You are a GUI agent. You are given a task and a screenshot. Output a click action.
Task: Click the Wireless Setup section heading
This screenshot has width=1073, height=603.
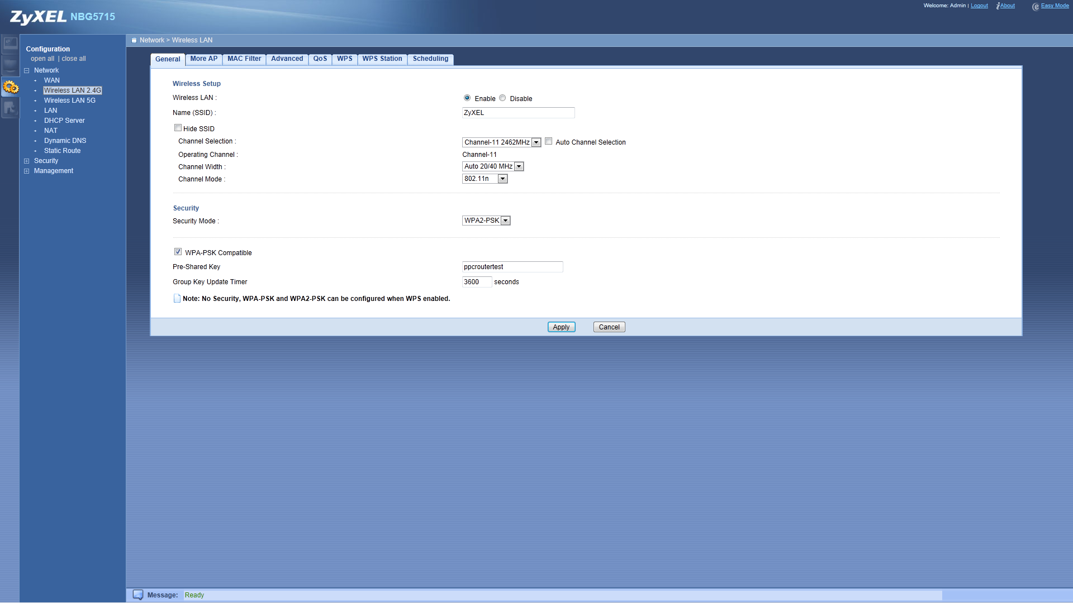pos(197,84)
